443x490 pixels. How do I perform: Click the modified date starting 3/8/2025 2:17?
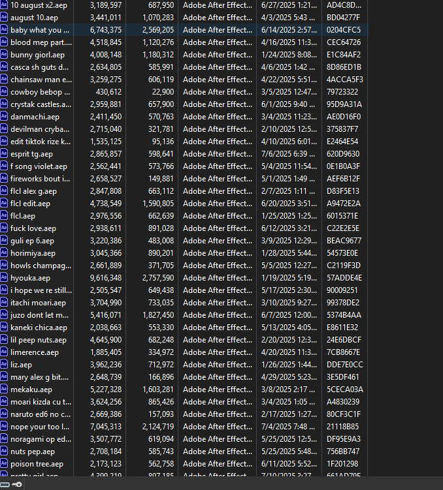(288, 390)
